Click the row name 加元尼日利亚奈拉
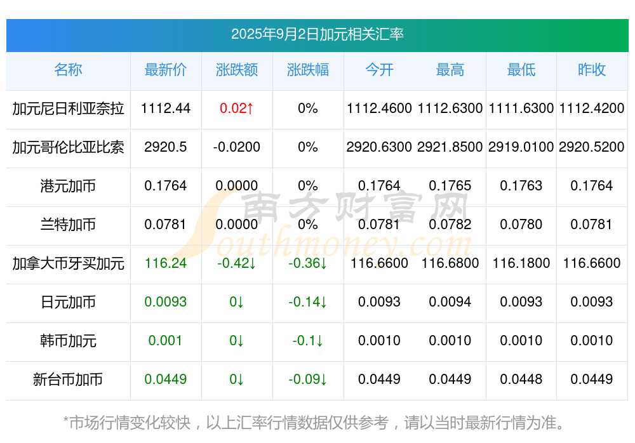The width and height of the screenshot is (635, 443). [68, 109]
